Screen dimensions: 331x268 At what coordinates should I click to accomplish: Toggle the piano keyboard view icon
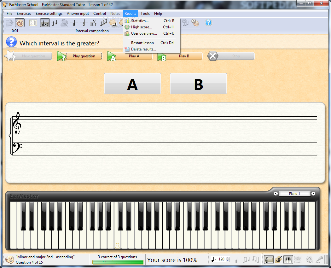pos(288,259)
